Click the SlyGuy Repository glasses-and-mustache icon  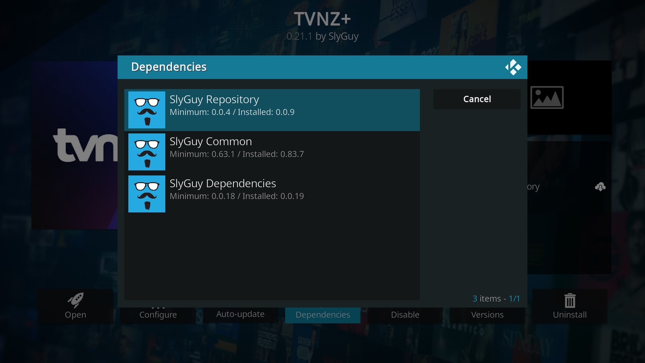click(x=147, y=110)
